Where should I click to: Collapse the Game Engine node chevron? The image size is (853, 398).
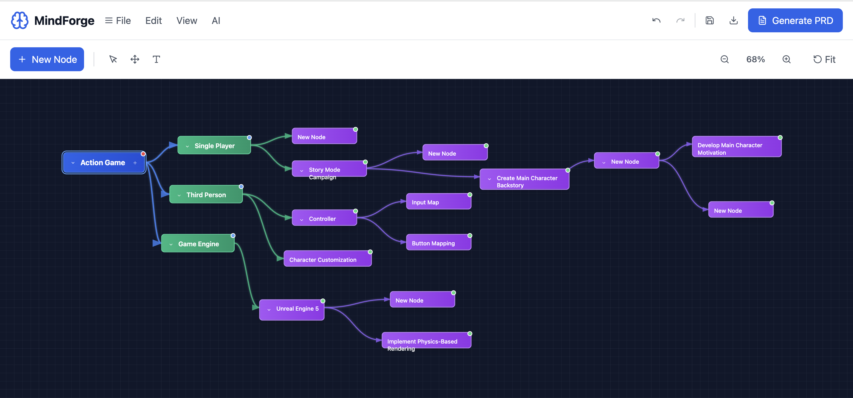click(171, 244)
